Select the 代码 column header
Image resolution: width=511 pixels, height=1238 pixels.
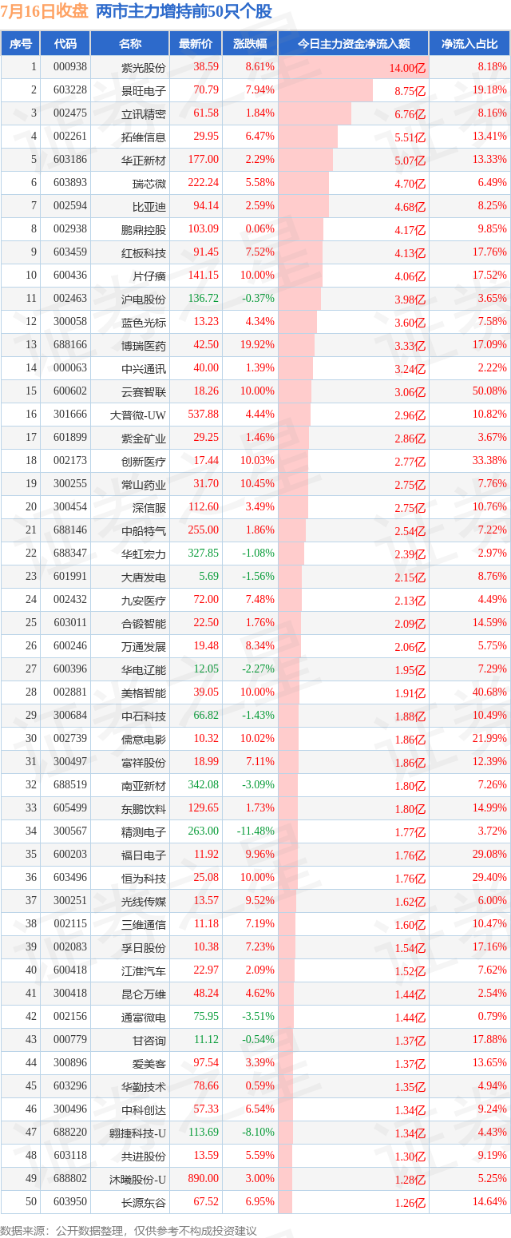tap(65, 44)
